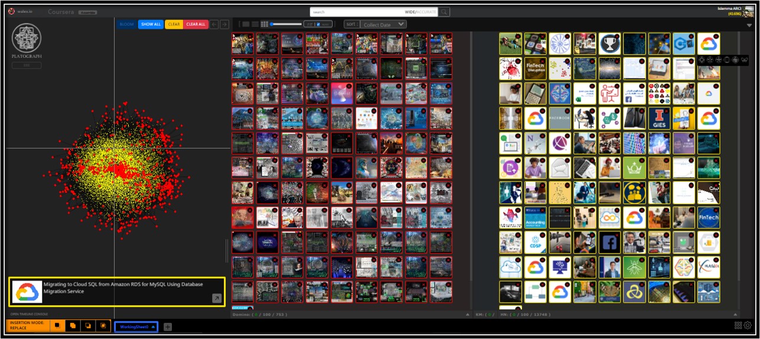760x339 pixels.
Task: Select the last insertion mode icon
Action: click(x=103, y=325)
